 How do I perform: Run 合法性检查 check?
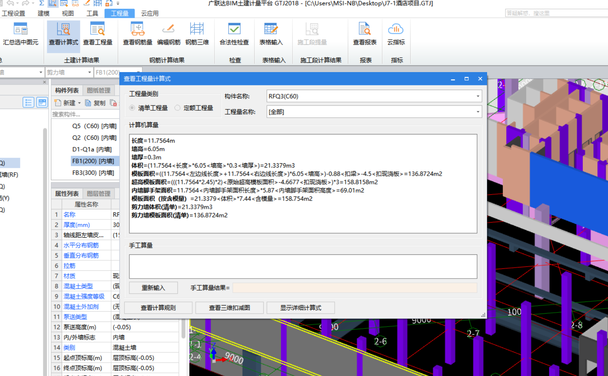click(x=234, y=35)
